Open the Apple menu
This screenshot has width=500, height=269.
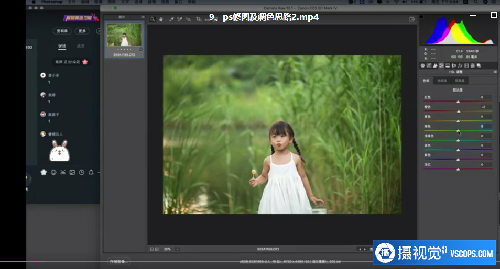(34, 2)
